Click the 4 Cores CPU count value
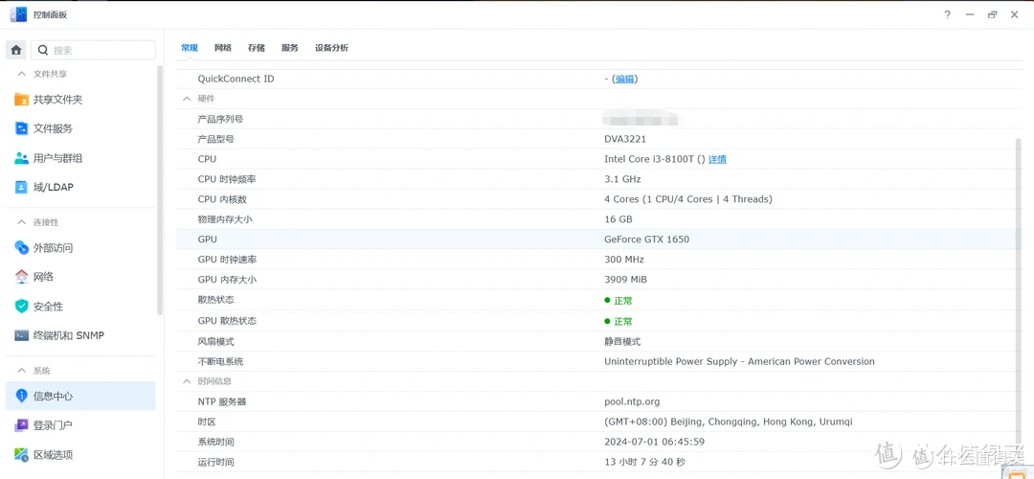Screen dimensions: 1034x479 (x=687, y=199)
